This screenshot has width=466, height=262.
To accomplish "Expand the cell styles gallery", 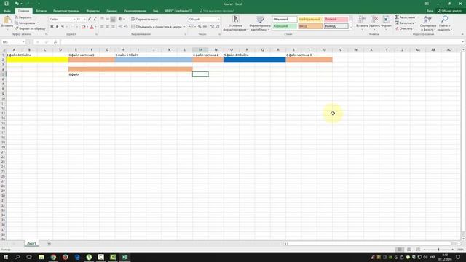I will pyautogui.click(x=351, y=28).
